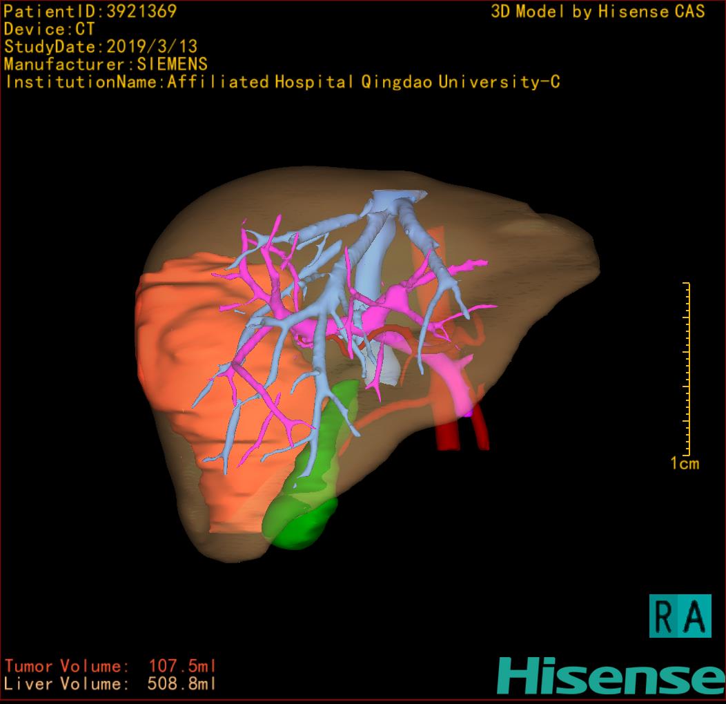726x704 pixels.
Task: Click the "3D Model by Hisense CAS" caption
Action: pos(598,12)
